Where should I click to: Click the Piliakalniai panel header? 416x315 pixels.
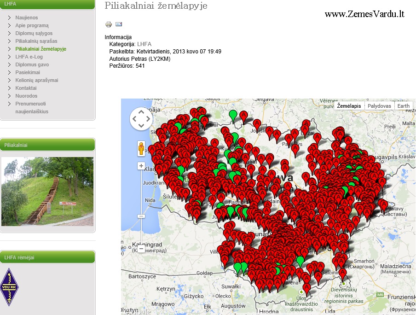coord(47,145)
